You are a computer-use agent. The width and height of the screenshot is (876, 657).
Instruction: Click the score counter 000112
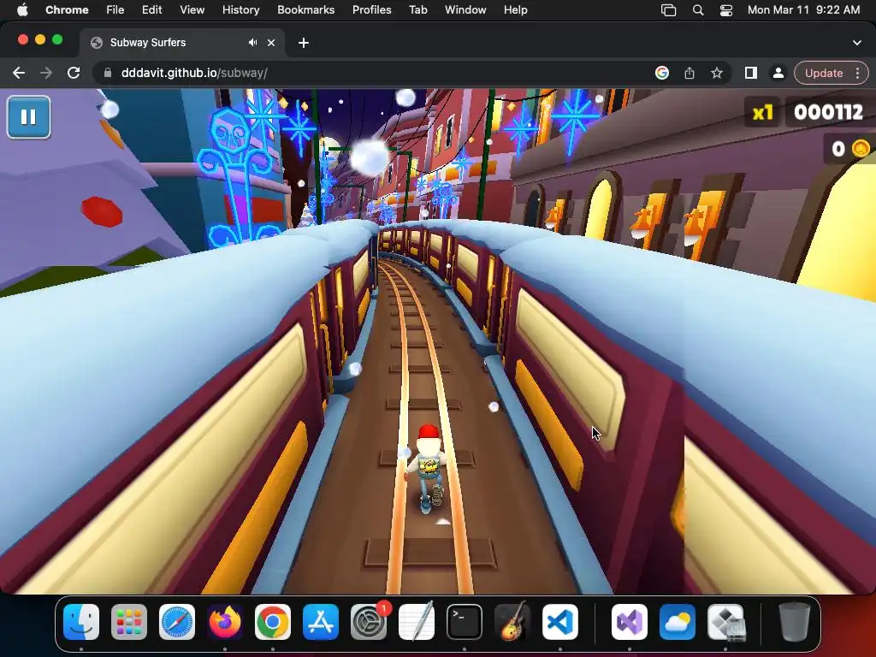[828, 113]
